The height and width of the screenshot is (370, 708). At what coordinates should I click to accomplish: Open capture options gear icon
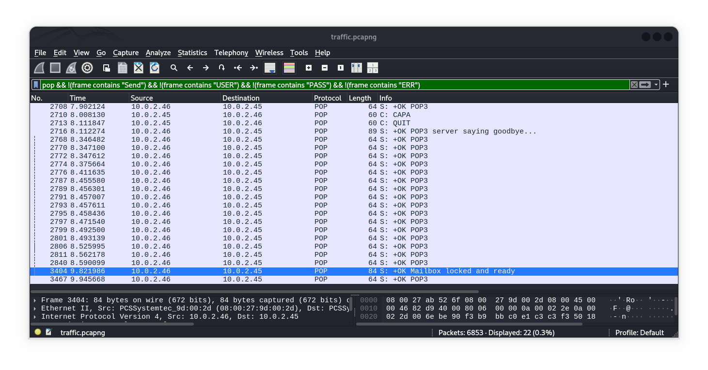87,68
